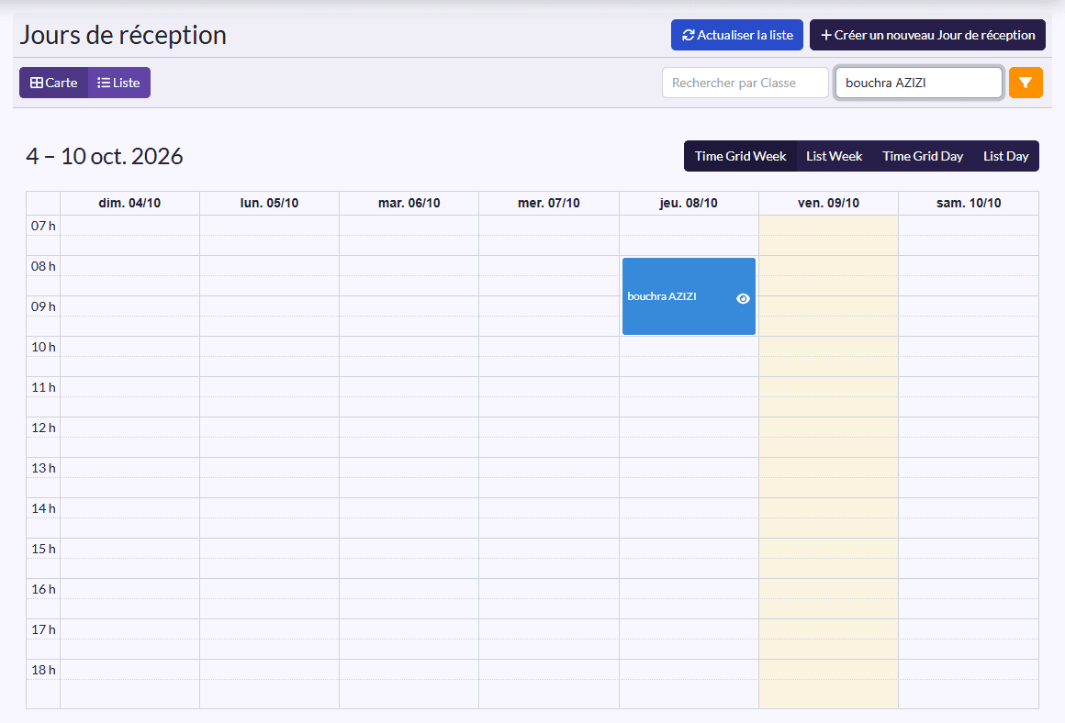Image resolution: width=1065 pixels, height=723 pixels.
Task: Click the 07 h time label
Action: coord(43,226)
